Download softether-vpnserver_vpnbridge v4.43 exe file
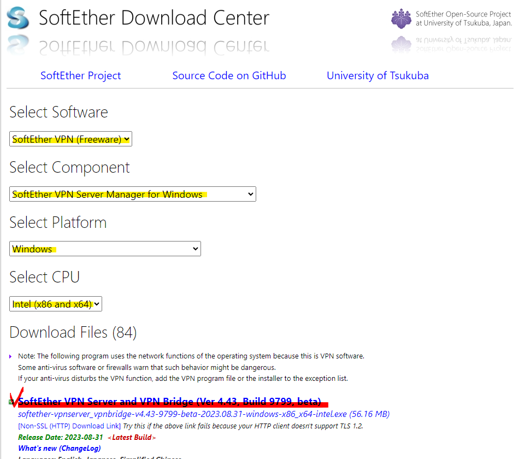519x459 pixels. click(x=204, y=414)
